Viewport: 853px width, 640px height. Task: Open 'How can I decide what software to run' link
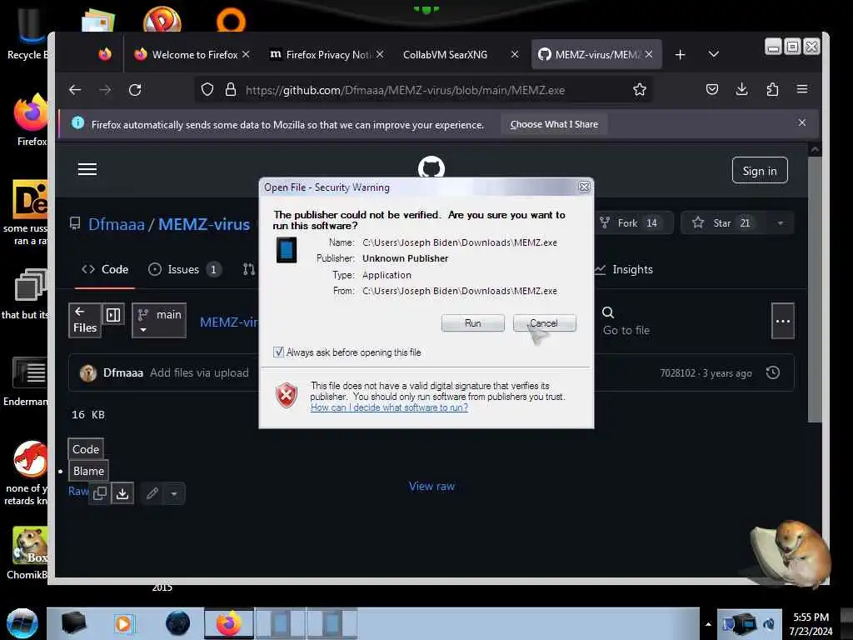pyautogui.click(x=389, y=407)
